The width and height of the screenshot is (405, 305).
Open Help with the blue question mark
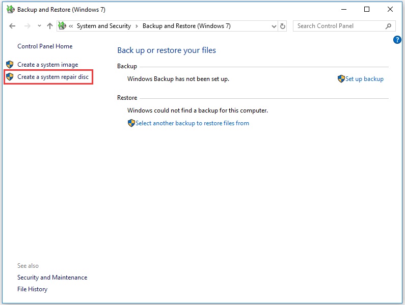click(397, 40)
